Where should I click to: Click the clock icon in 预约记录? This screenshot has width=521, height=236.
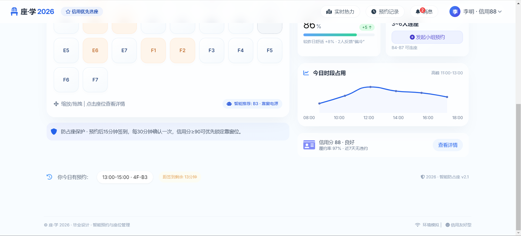pyautogui.click(x=374, y=12)
